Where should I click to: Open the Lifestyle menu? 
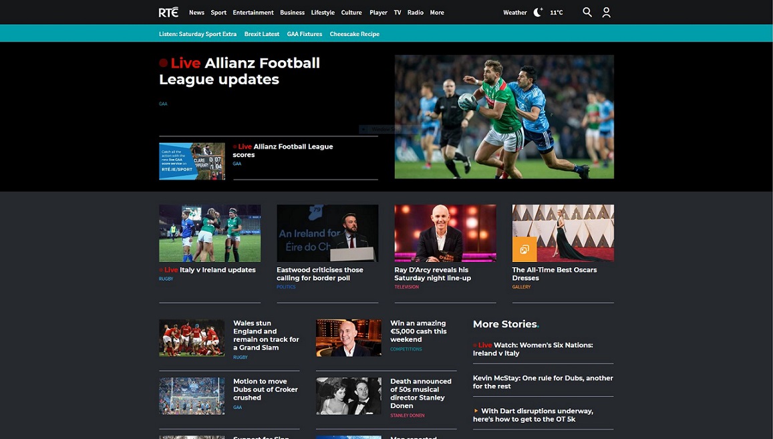[x=323, y=13]
